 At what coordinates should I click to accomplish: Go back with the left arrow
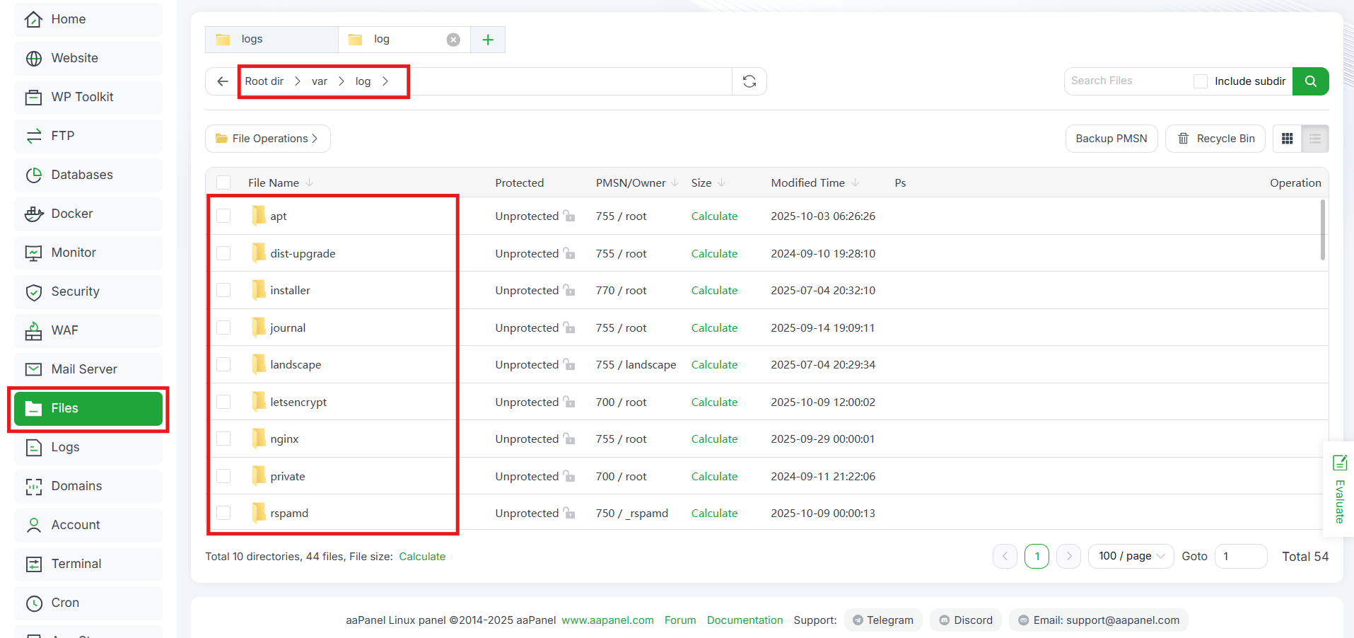[x=222, y=81]
